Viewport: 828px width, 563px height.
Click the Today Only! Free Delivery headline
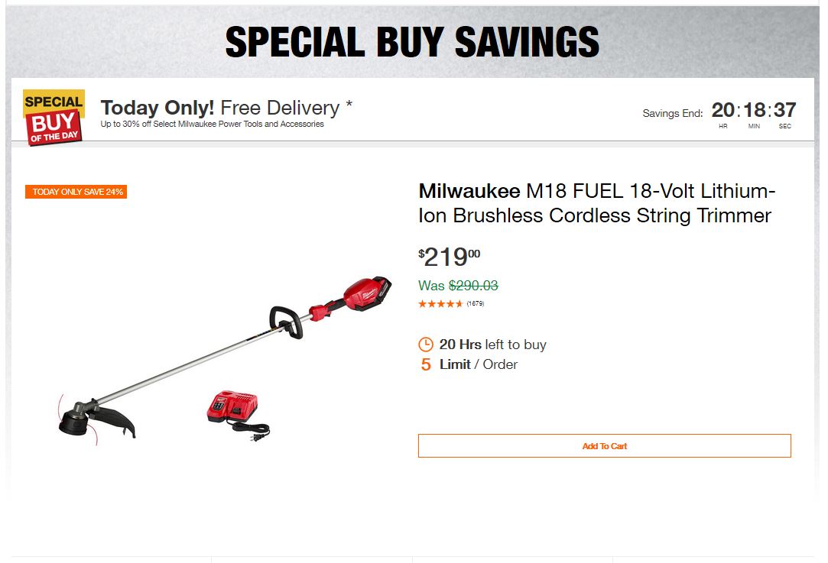pyautogui.click(x=226, y=108)
